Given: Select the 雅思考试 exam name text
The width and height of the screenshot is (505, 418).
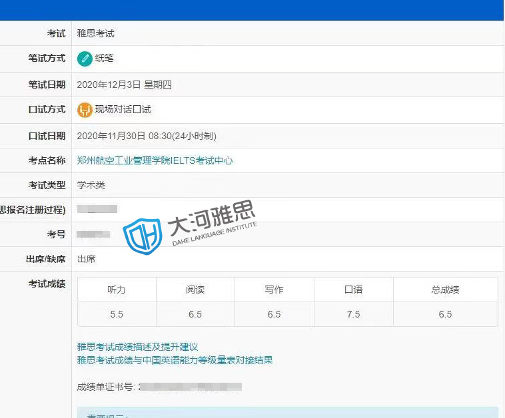Looking at the screenshot, I should (x=96, y=33).
